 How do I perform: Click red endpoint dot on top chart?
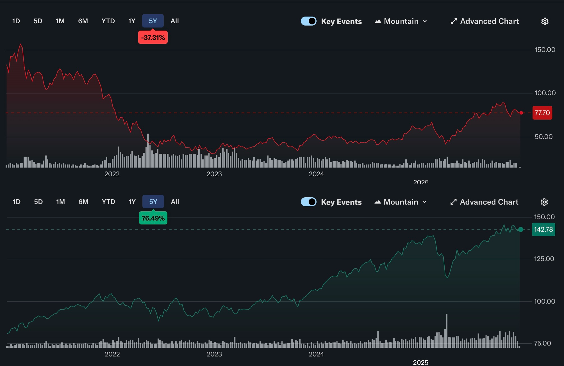coord(521,113)
